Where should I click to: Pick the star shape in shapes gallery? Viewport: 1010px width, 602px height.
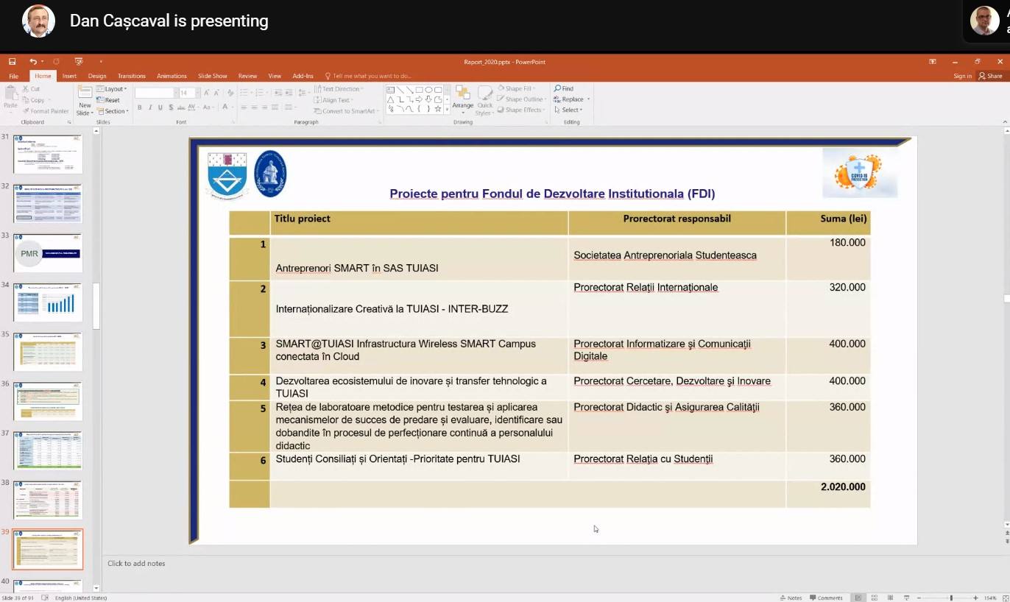(x=438, y=109)
